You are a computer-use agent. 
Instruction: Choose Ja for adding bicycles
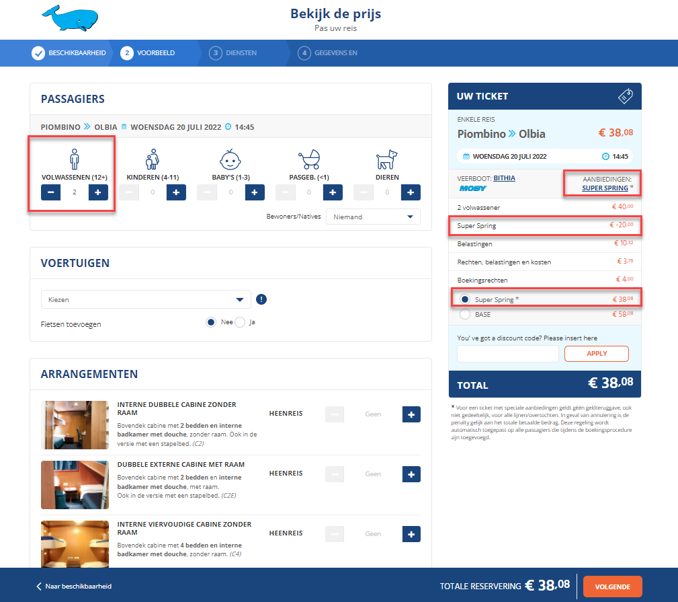pos(240,322)
